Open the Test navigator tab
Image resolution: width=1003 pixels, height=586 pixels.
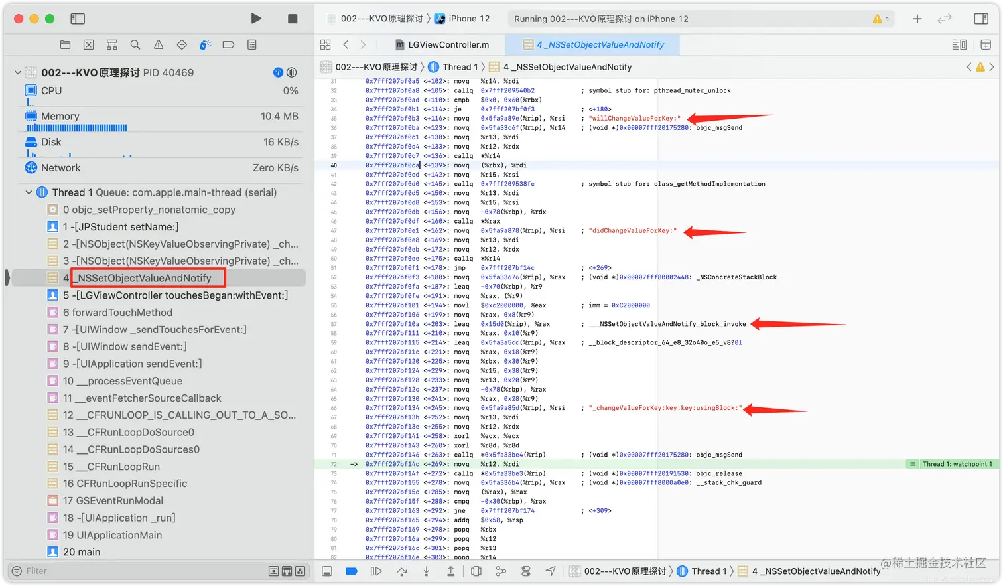coord(182,44)
